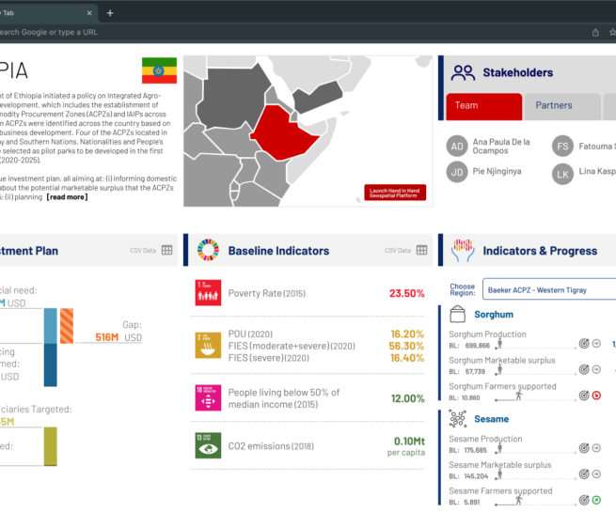Click the Climate Action SDG icon
The image size is (616, 512).
point(208,445)
